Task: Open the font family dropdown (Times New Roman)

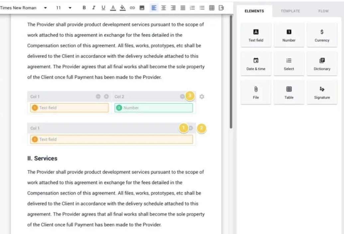Action: (24, 8)
